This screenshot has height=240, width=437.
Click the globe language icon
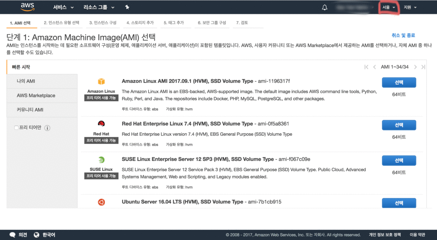[x=37, y=235]
